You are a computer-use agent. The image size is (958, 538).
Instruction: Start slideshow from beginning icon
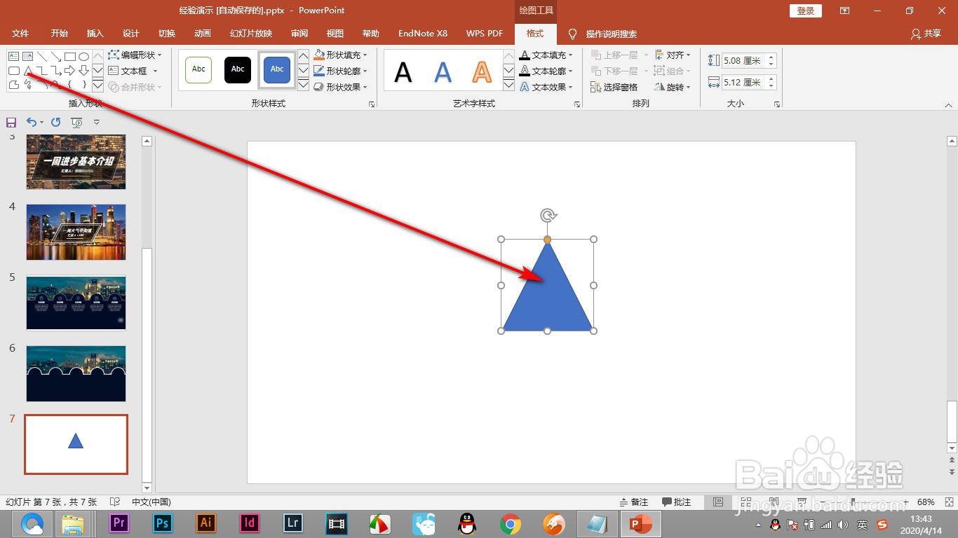point(76,122)
